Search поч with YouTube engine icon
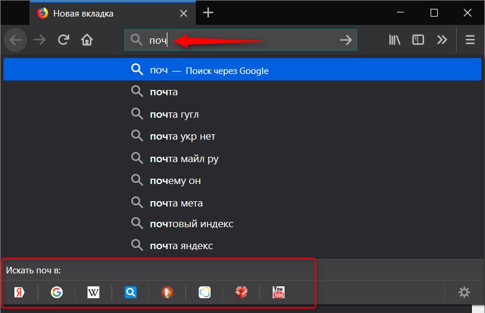485x313 pixels. point(279,292)
